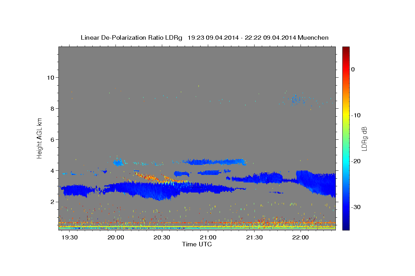Click the colorbar label '-10'
This screenshot has height=276, width=415.
coord(356,115)
